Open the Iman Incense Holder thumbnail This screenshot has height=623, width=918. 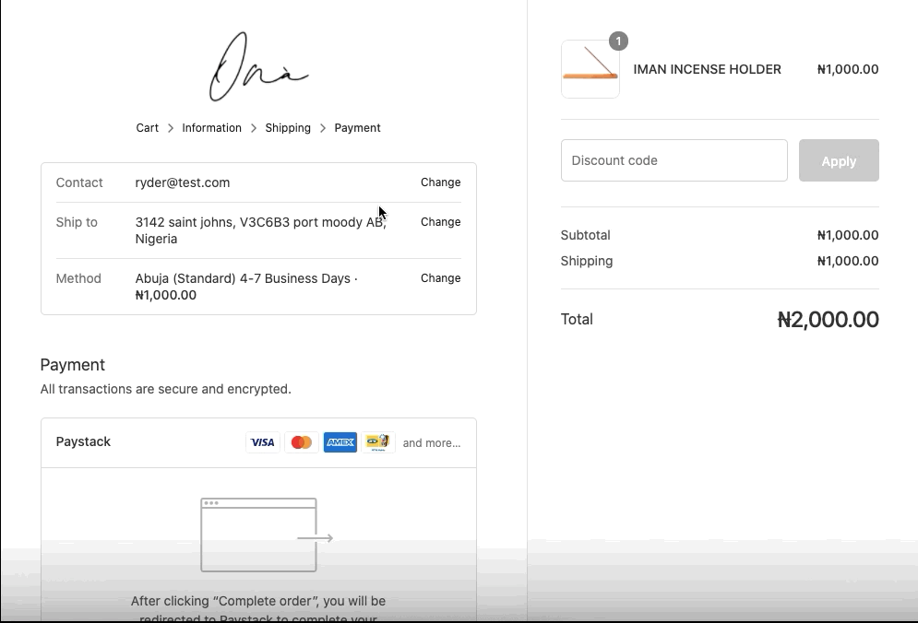(x=590, y=69)
